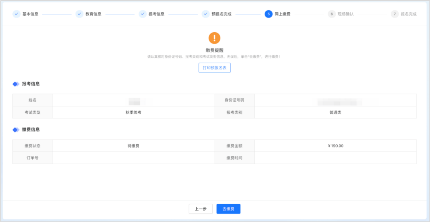The image size is (431, 223).
Task: Select the 网上缴费 step label
Action: pyautogui.click(x=283, y=14)
